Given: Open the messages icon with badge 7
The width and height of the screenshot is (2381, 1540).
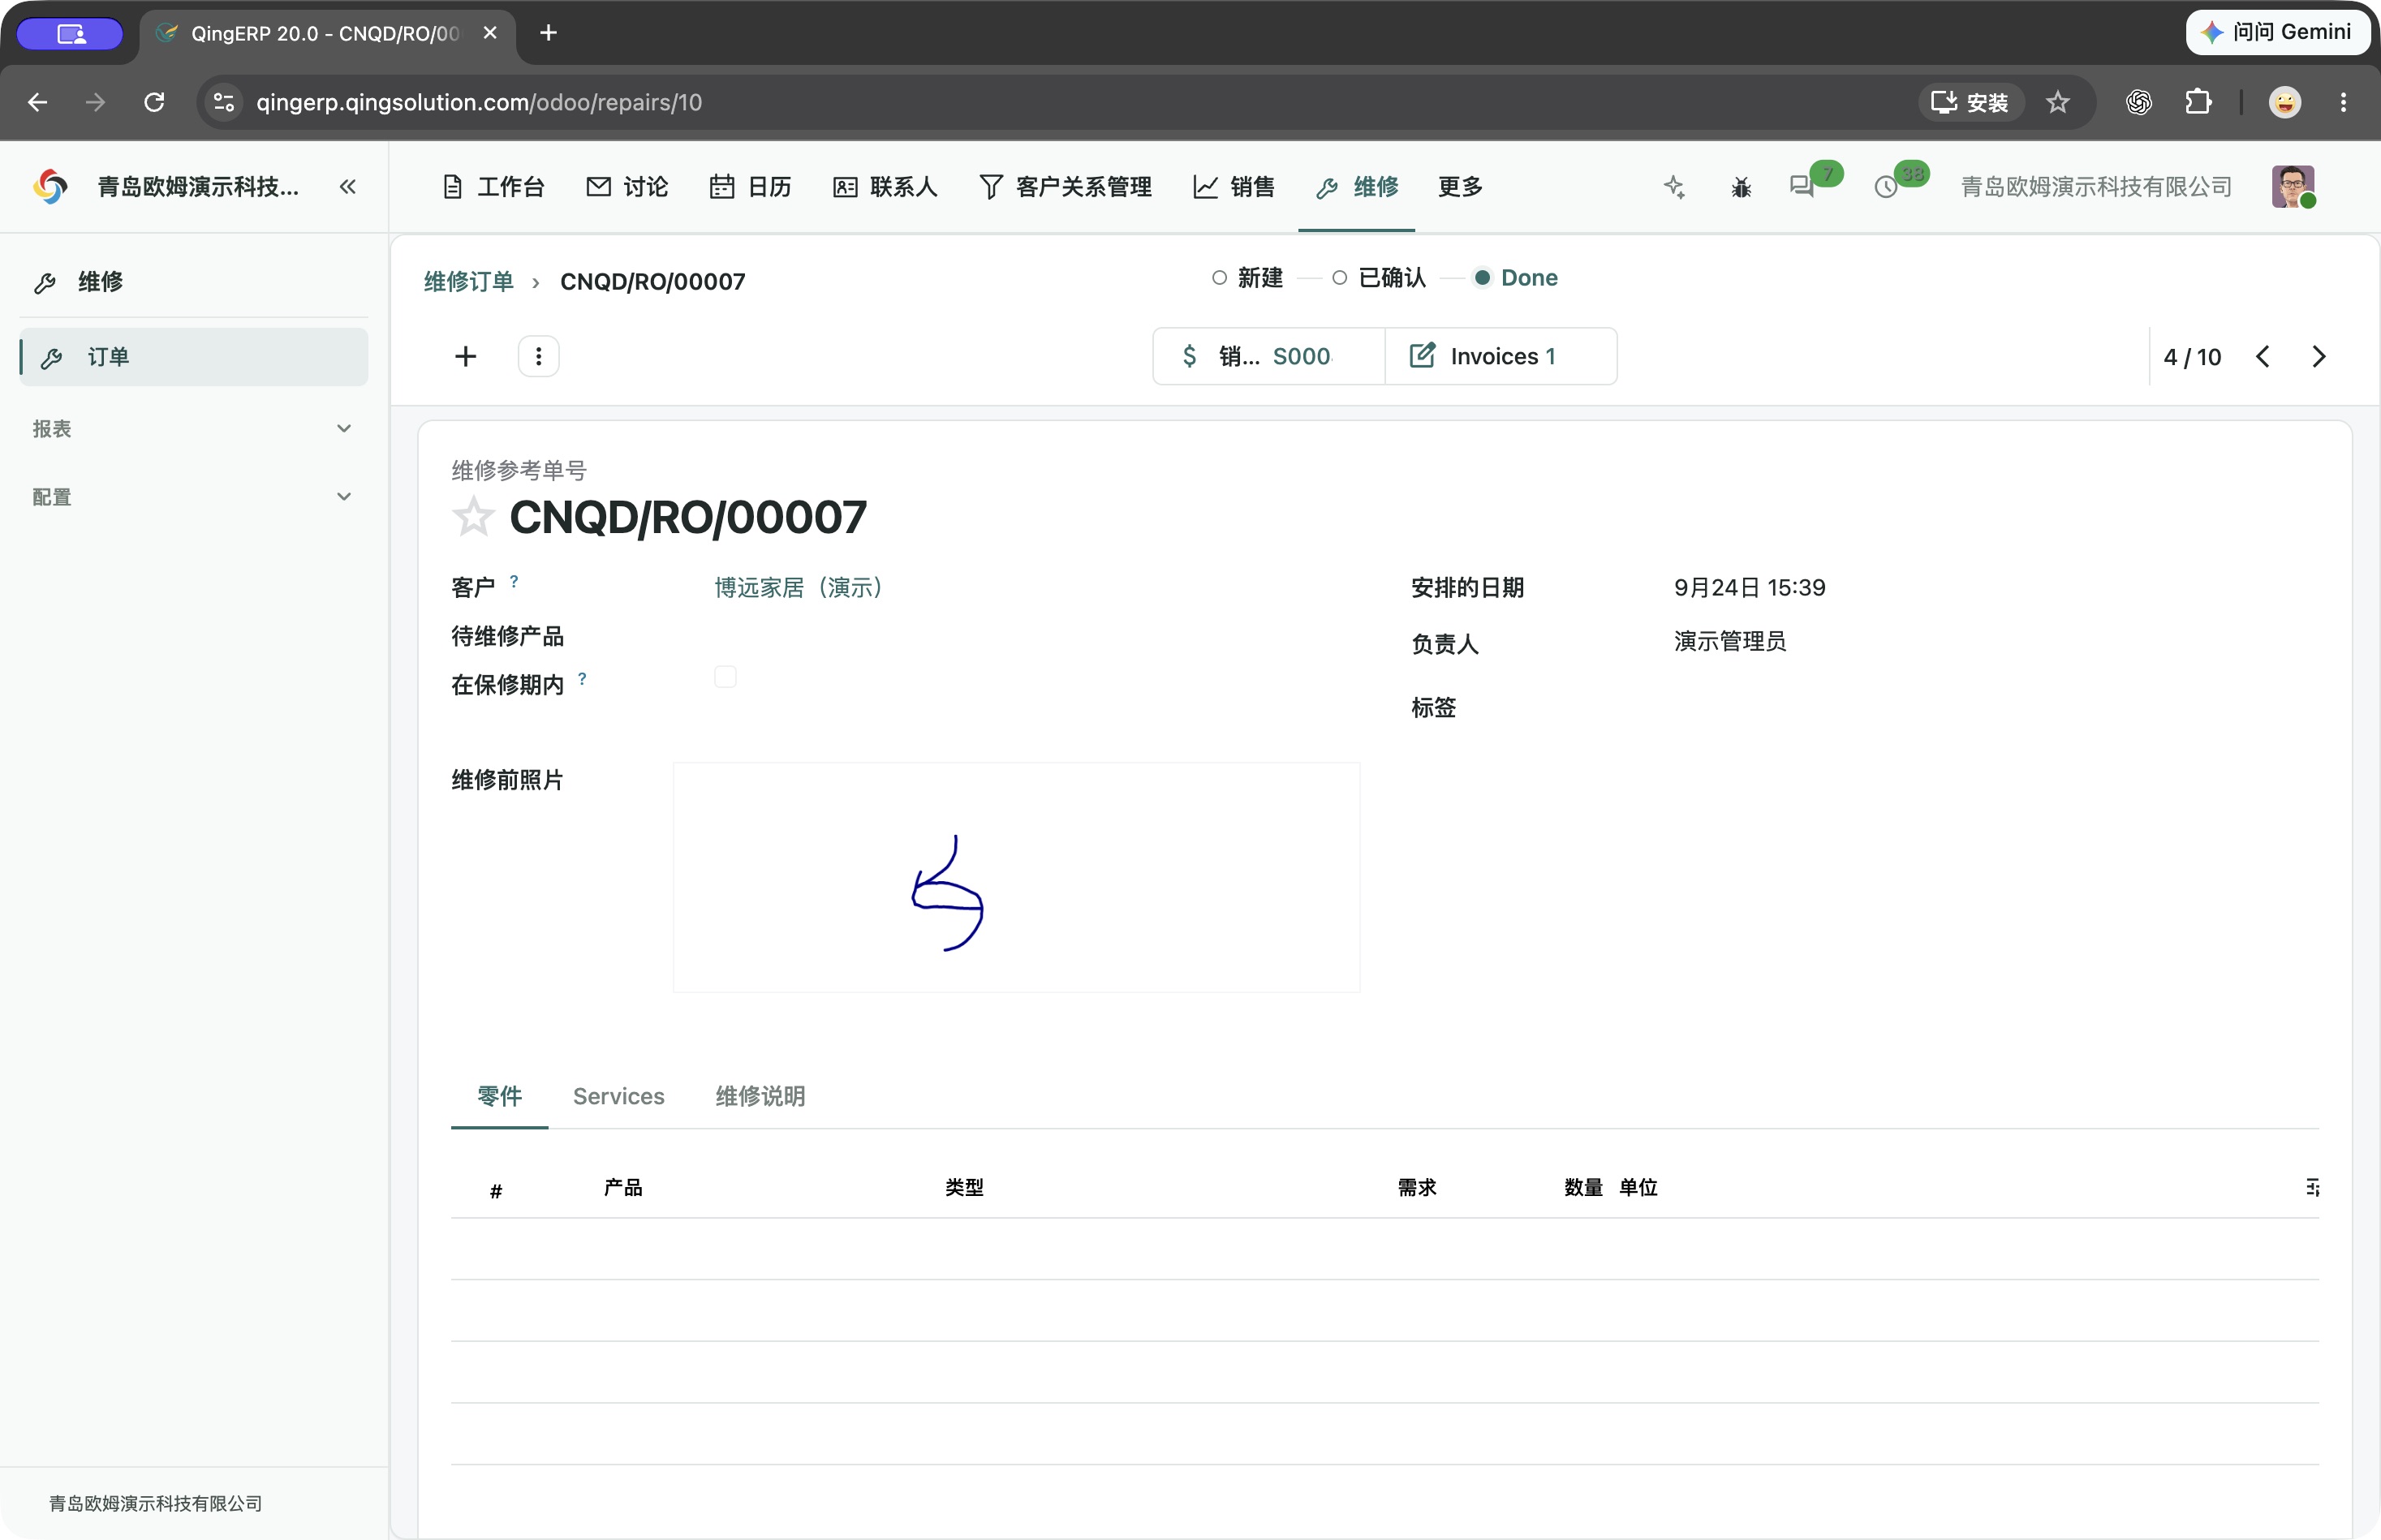Looking at the screenshot, I should [x=1802, y=187].
